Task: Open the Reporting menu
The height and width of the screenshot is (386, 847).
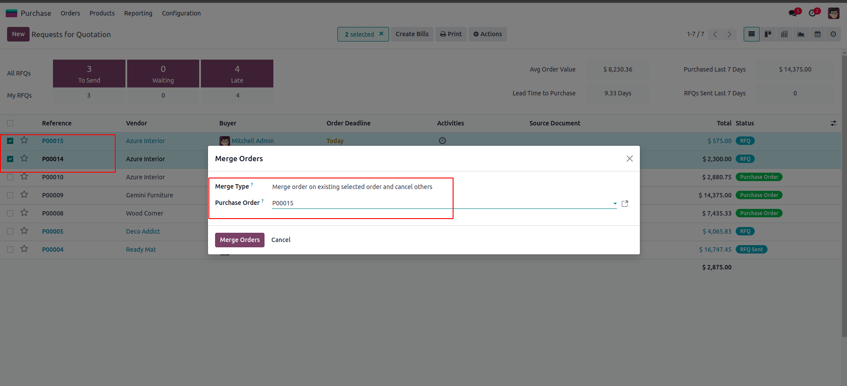Action: pos(138,13)
